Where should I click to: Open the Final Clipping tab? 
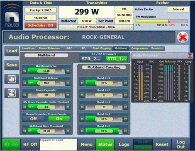tap(102, 49)
